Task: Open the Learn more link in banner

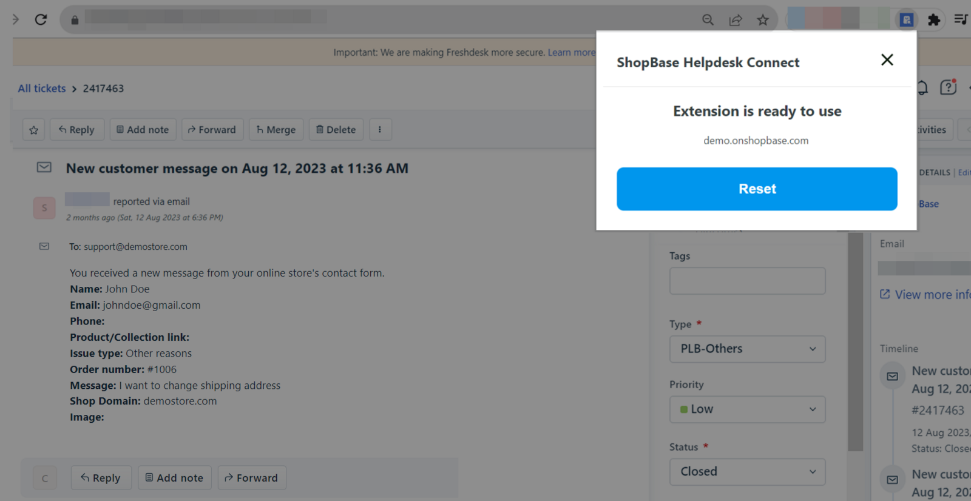Action: [571, 52]
